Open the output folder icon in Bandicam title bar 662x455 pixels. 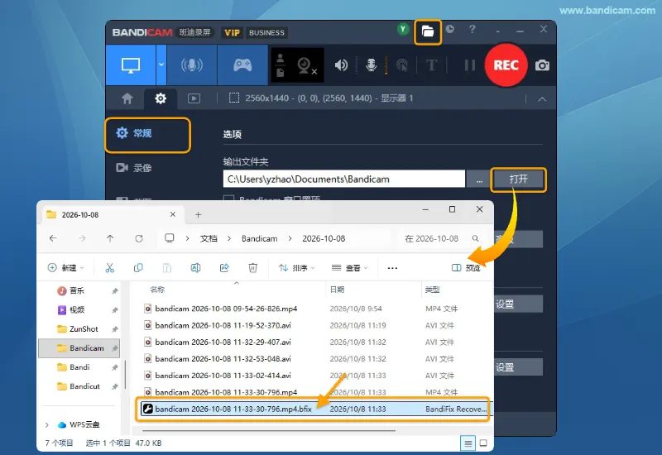[428, 31]
